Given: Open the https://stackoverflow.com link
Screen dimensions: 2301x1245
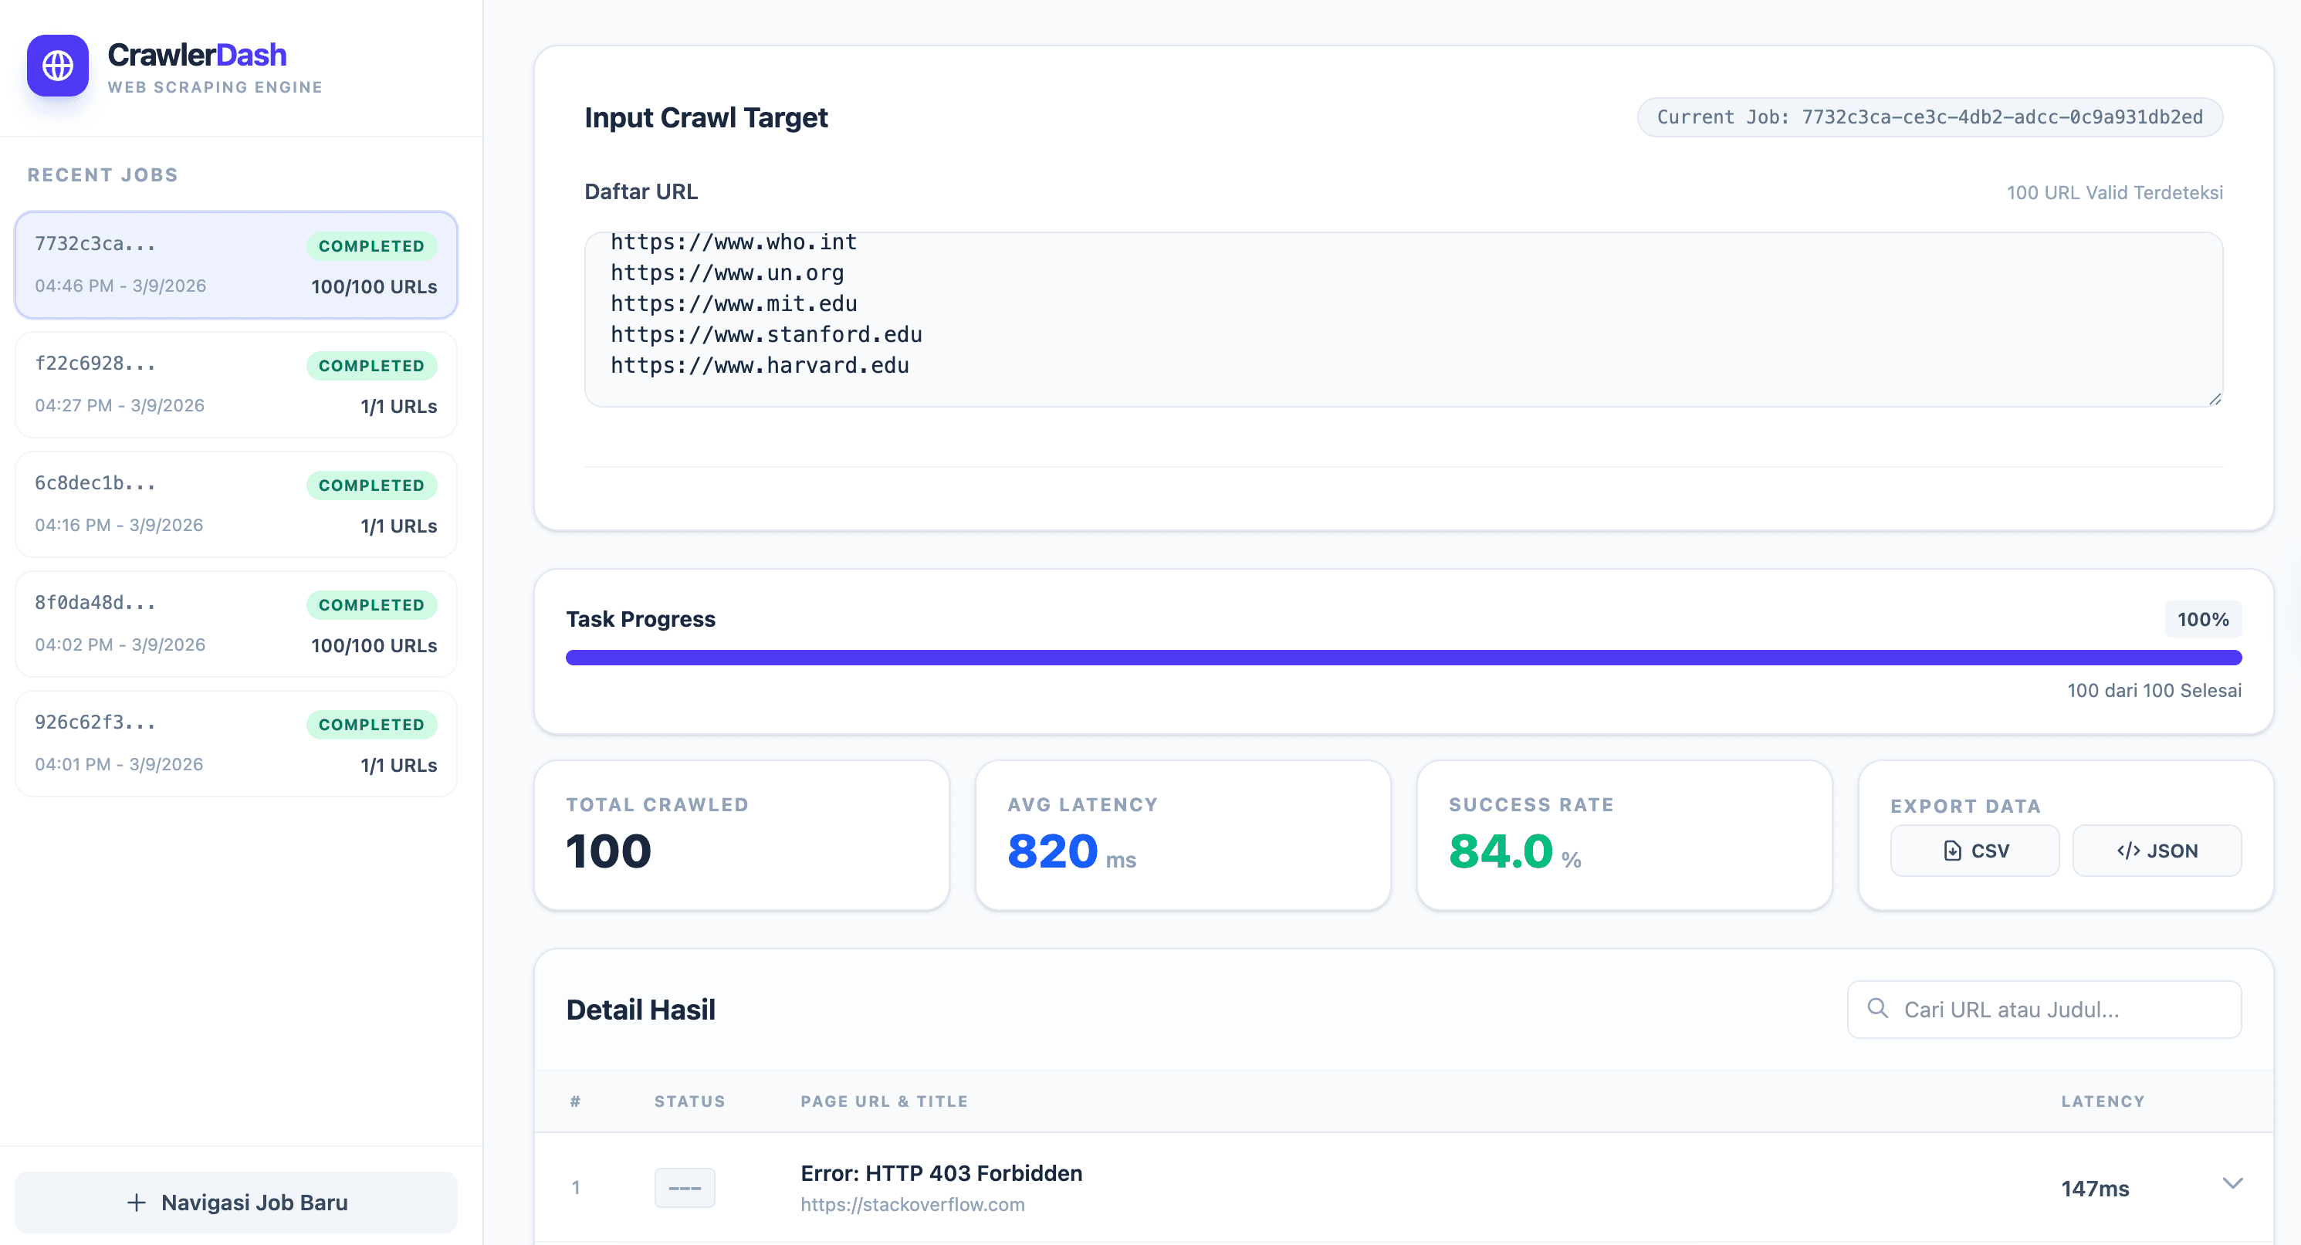Looking at the screenshot, I should 912,1204.
